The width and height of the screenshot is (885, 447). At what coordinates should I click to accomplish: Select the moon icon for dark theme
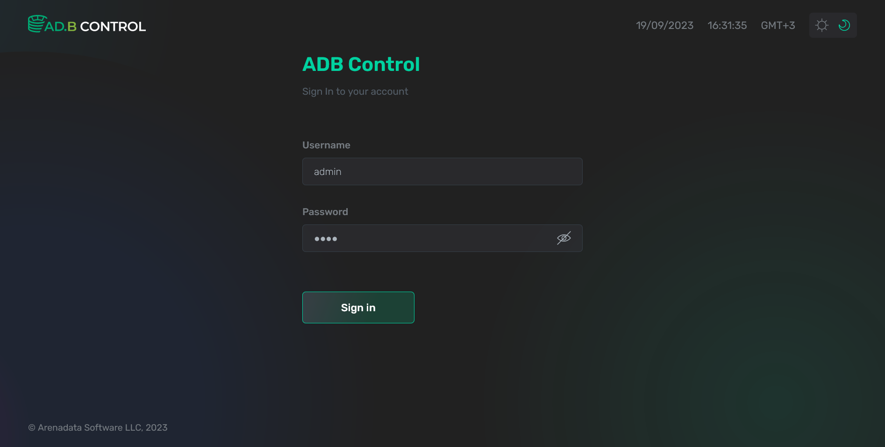pyautogui.click(x=844, y=25)
